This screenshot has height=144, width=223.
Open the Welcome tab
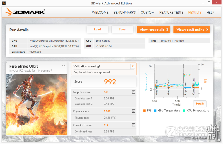[x=100, y=13]
